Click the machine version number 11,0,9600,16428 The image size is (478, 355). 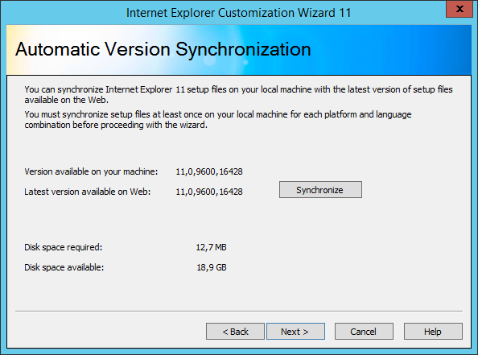click(x=209, y=171)
